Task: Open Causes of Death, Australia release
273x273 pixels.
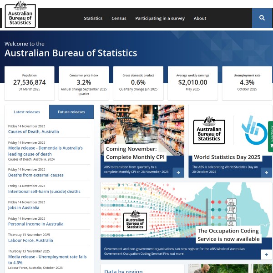Action: (x=33, y=132)
